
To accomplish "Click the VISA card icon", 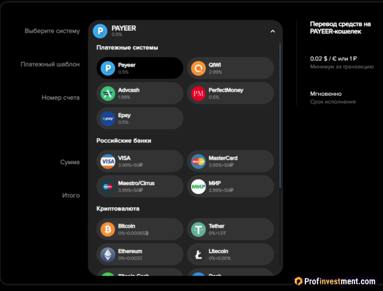I will 108,161.
